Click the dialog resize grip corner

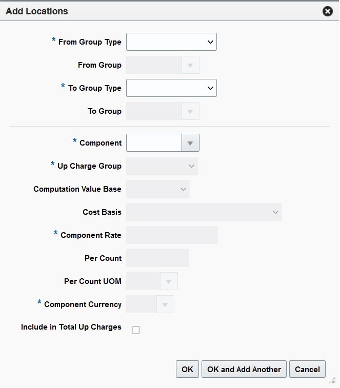click(333, 380)
